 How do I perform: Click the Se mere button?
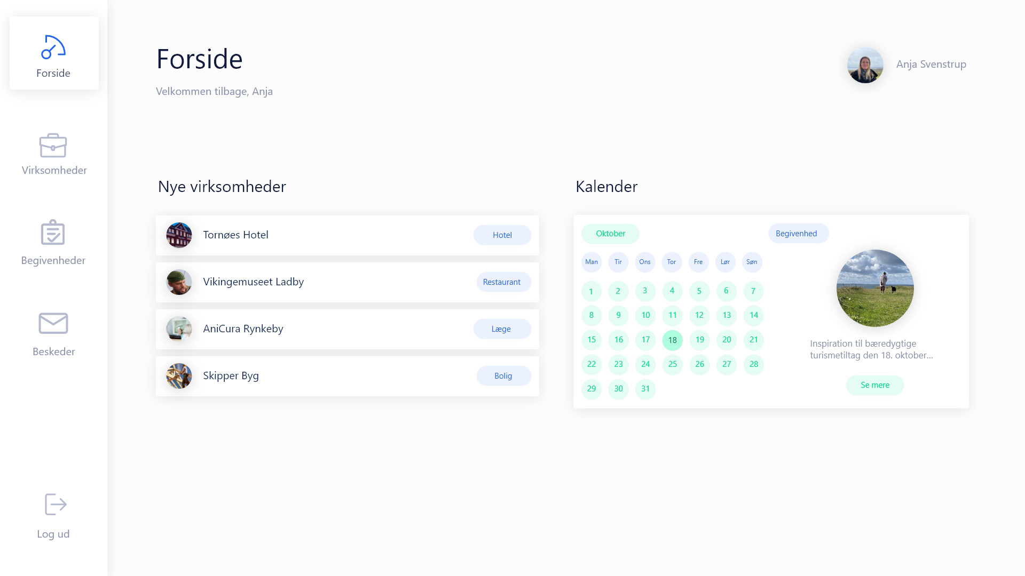[x=875, y=385]
